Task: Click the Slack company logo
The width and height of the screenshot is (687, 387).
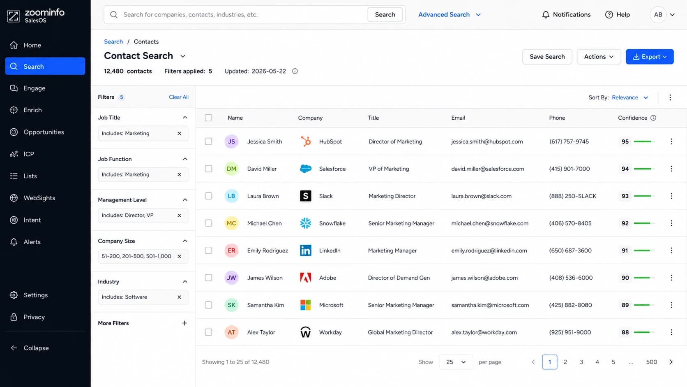Action: (306, 196)
